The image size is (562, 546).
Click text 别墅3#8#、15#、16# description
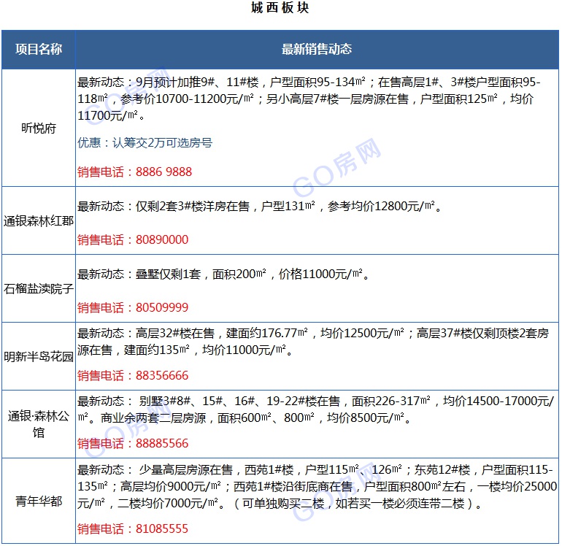pos(315,409)
